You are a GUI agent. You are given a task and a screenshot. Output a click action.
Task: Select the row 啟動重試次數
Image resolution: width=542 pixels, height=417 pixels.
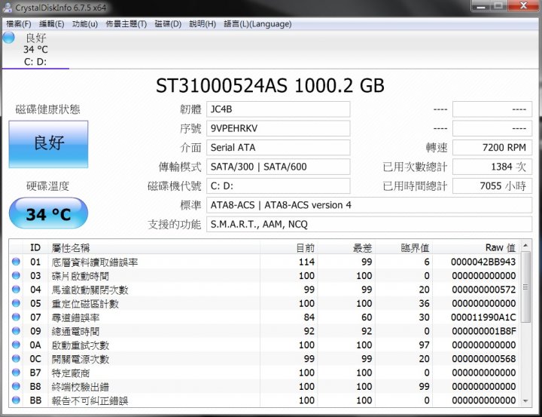tap(264, 345)
